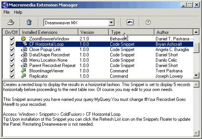Click author Danilo Celic
The width and height of the screenshot is (202, 139).
(166, 60)
